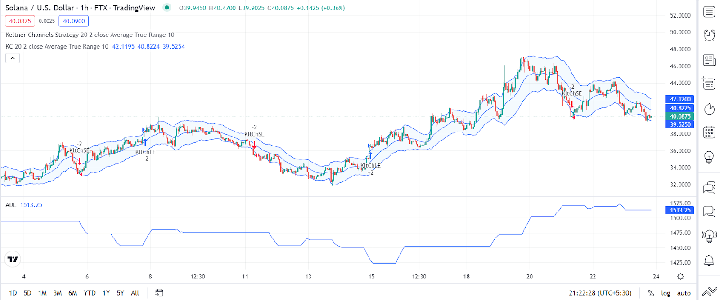720x300 pixels.
Task: Click the 1h interval label in title
Action: 84,8
